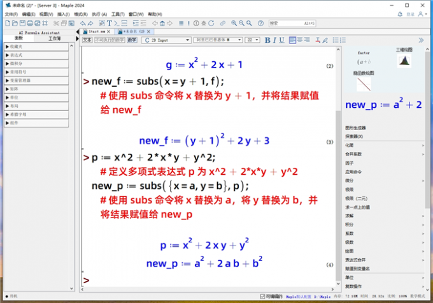
Task: Expand the 希腊字母 palette section
Action: [38, 114]
